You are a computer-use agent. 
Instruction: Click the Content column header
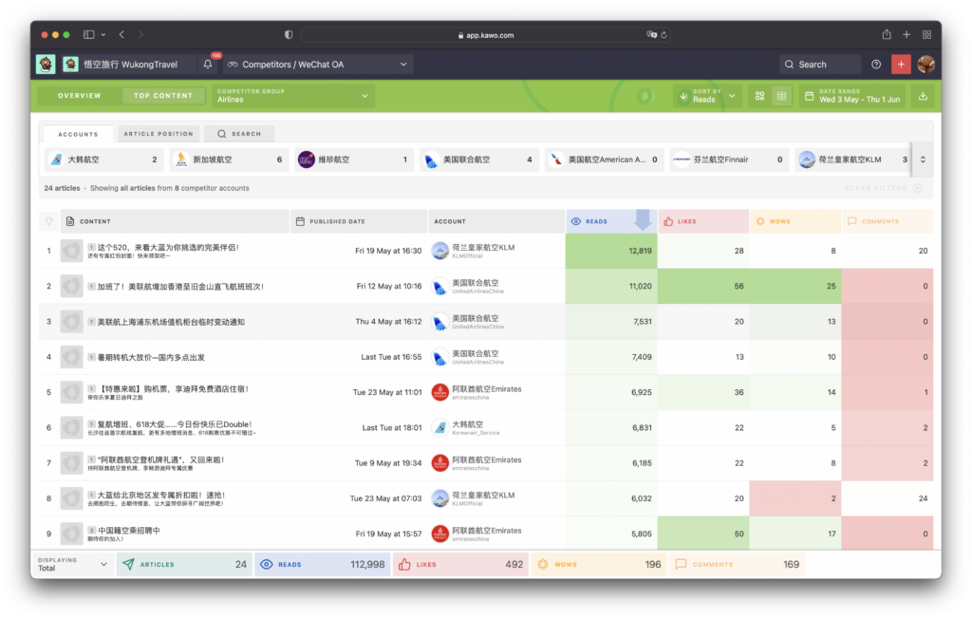175,221
